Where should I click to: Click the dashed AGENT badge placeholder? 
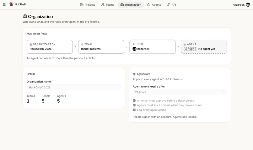[x=191, y=49]
